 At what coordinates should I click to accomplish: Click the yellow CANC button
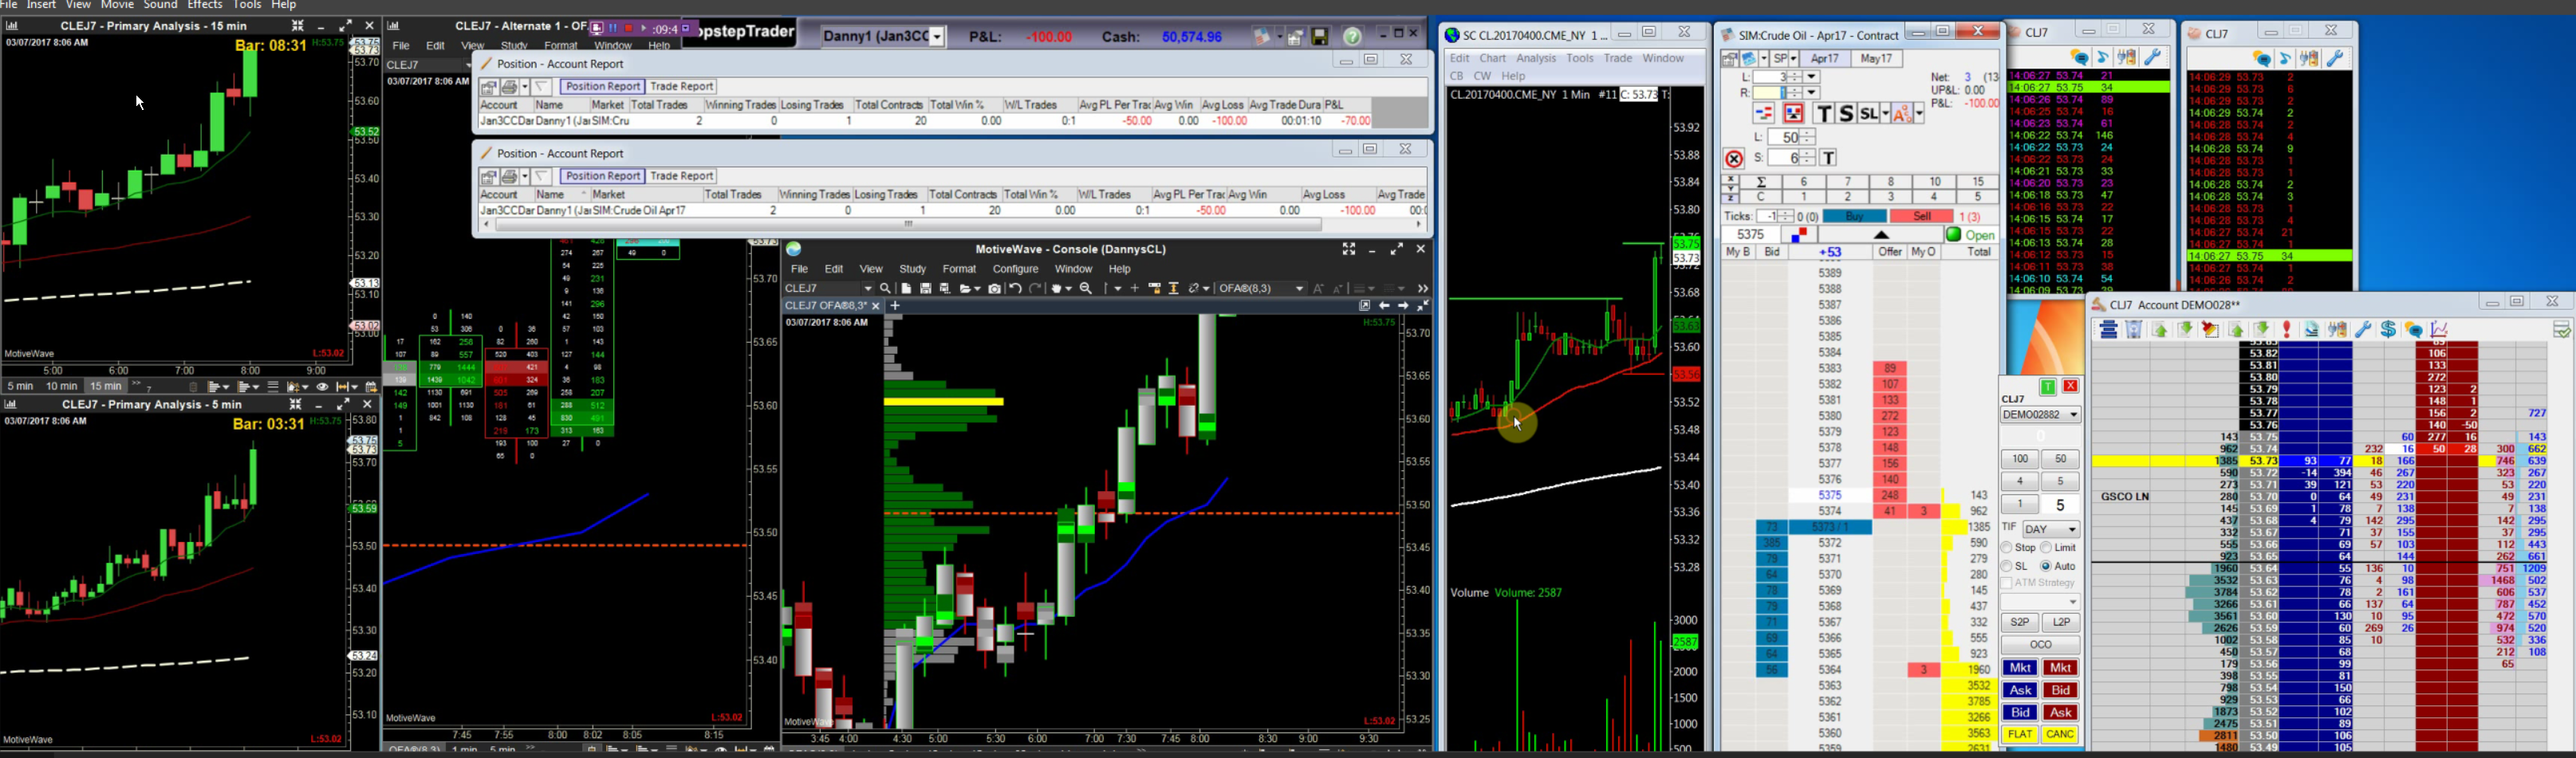2060,734
